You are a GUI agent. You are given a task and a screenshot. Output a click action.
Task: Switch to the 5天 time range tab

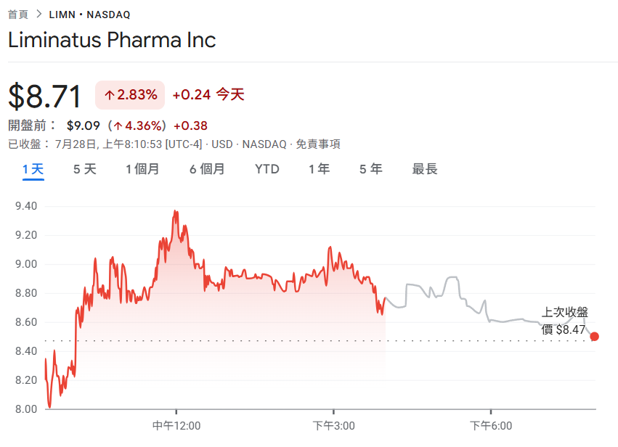pyautogui.click(x=83, y=168)
